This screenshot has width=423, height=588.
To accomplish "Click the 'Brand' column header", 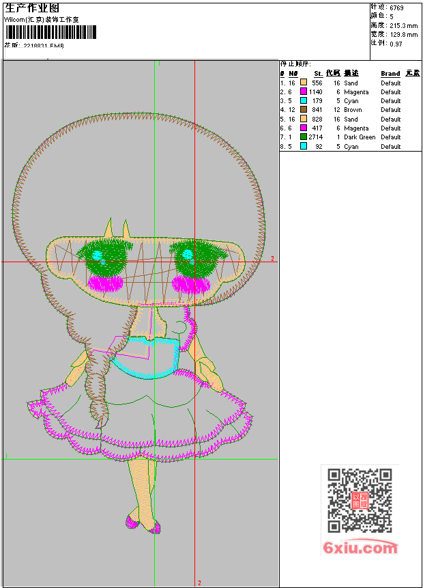I will (390, 74).
